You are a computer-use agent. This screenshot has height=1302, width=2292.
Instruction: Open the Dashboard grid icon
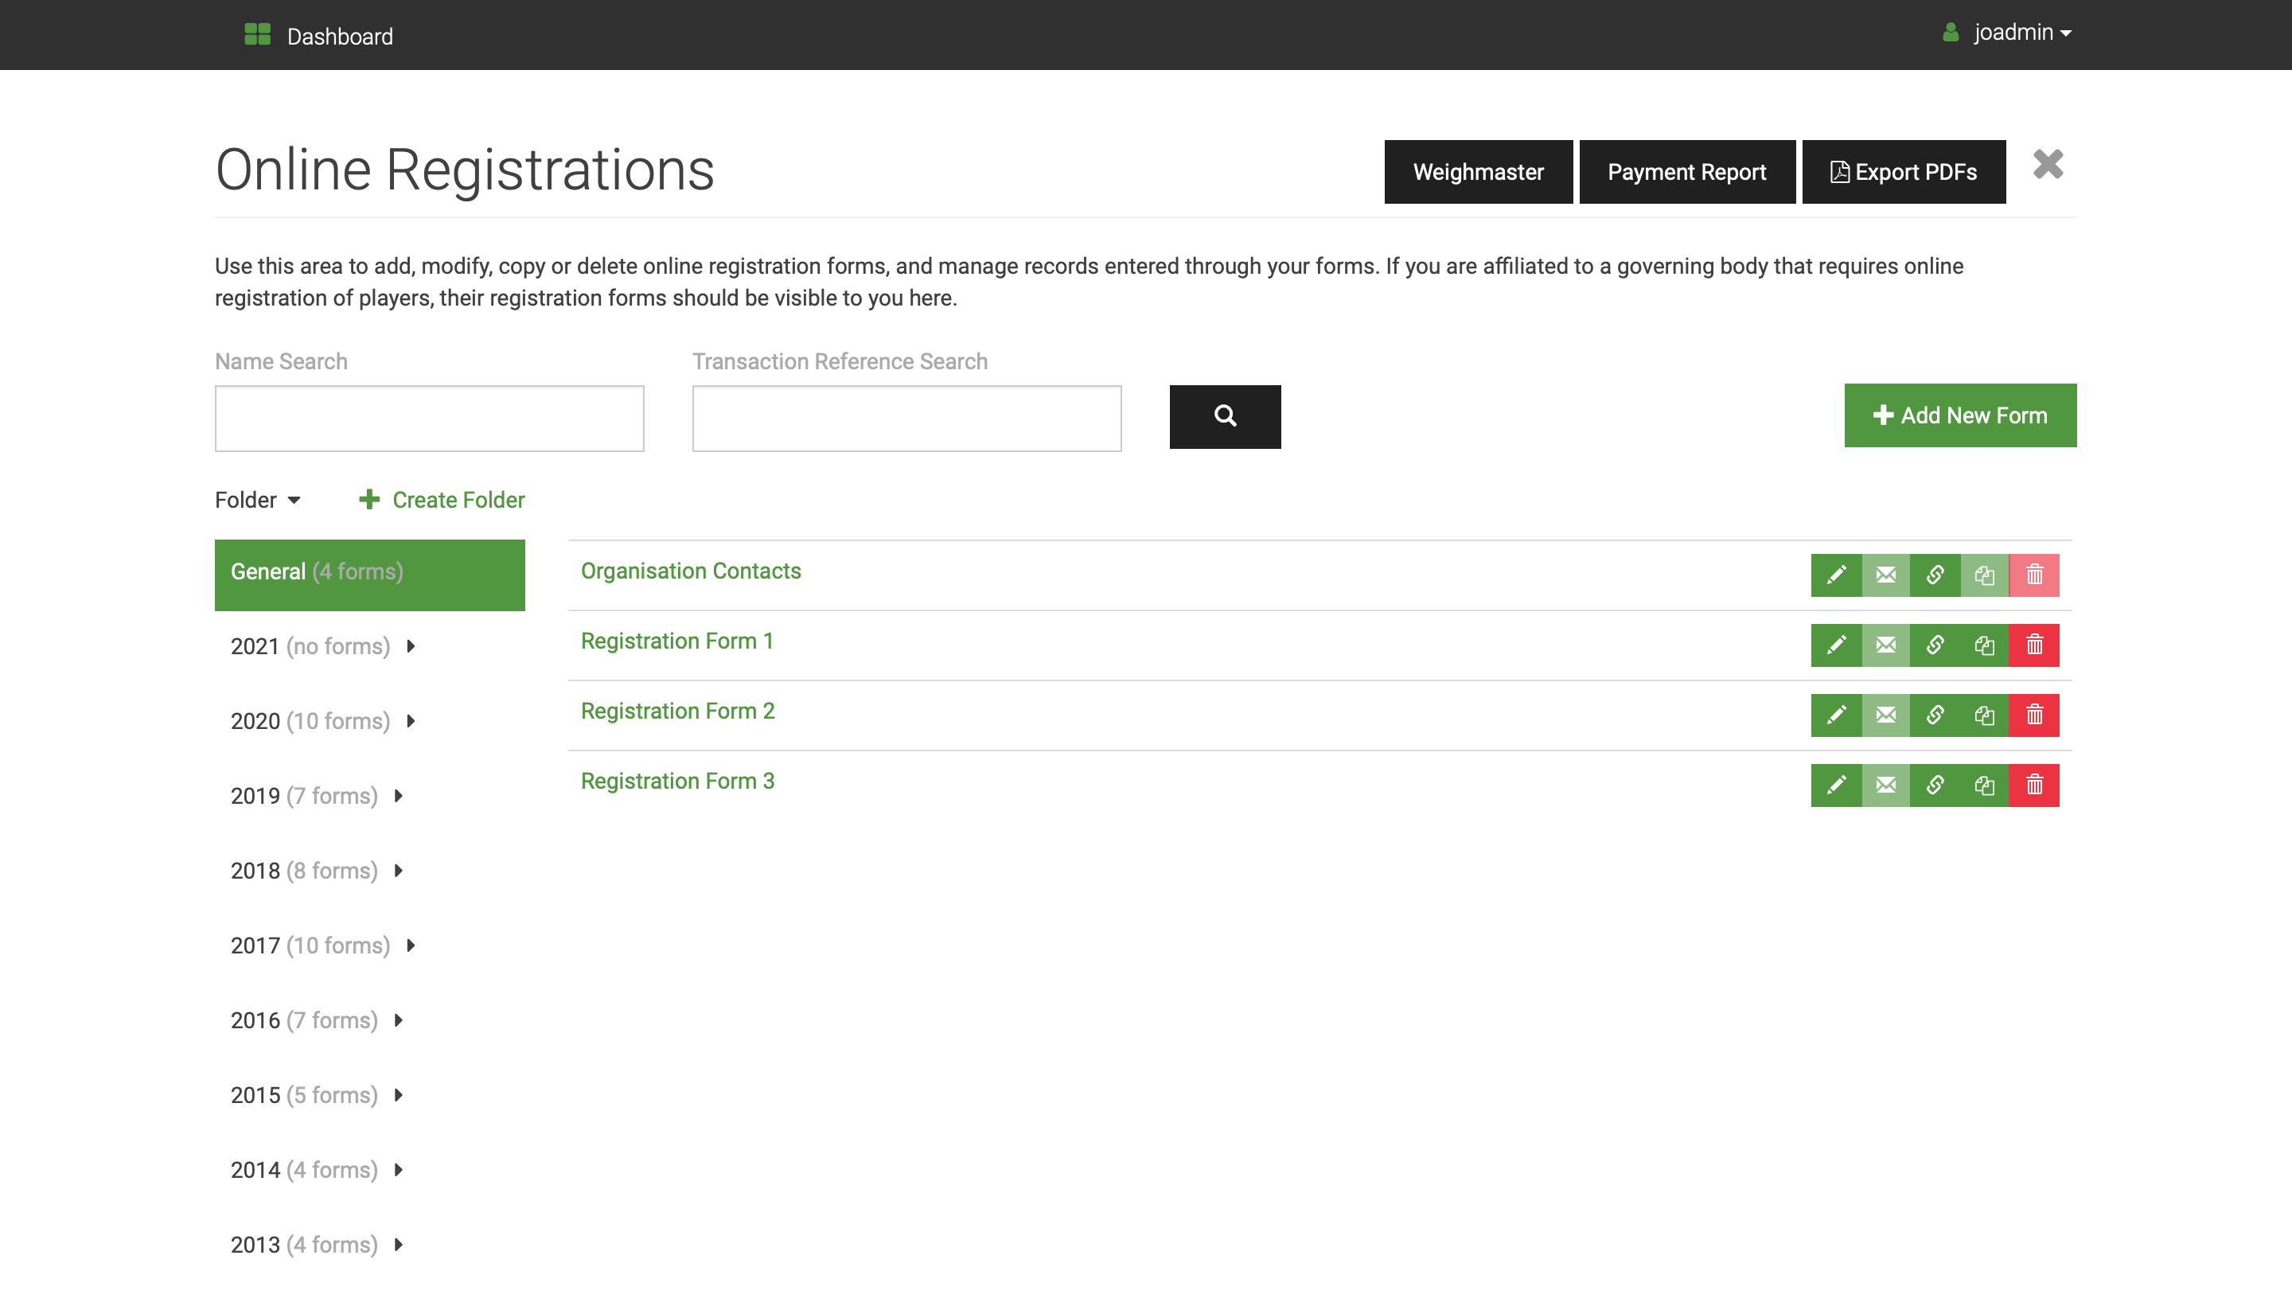pyautogui.click(x=257, y=35)
